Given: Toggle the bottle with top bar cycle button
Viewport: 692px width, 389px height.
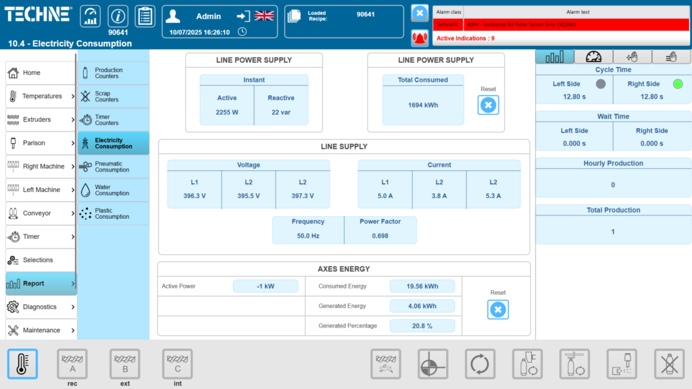Looking at the screenshot, I should 574,364.
